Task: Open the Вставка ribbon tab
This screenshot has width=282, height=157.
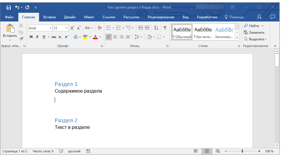Action: click(50, 17)
